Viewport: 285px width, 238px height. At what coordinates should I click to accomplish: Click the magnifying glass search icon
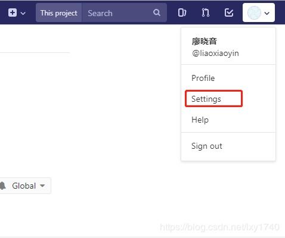pyautogui.click(x=157, y=12)
